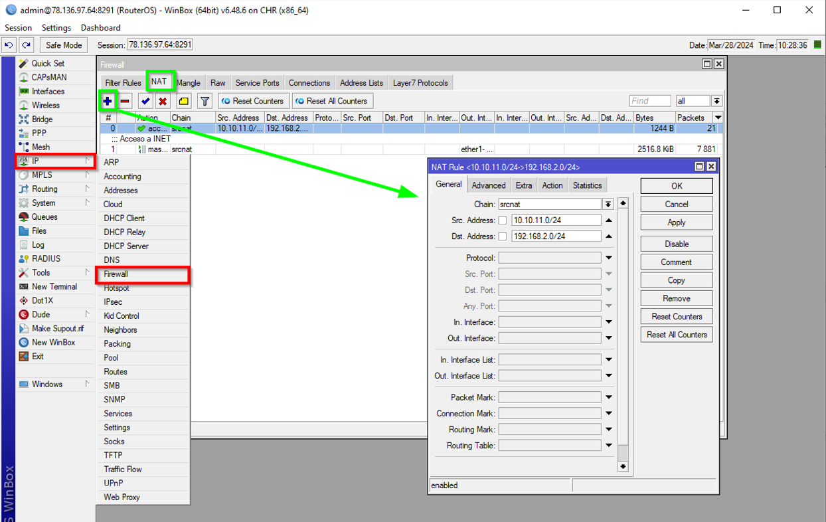Click the NAT Rule dialog vertical scrollbar
826x522 pixels.
pos(623,332)
